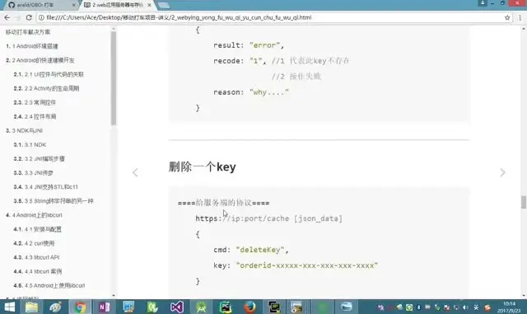Screen dimensions: 527x314
Task: Go to next chapter arrow
Action: point(502,172)
